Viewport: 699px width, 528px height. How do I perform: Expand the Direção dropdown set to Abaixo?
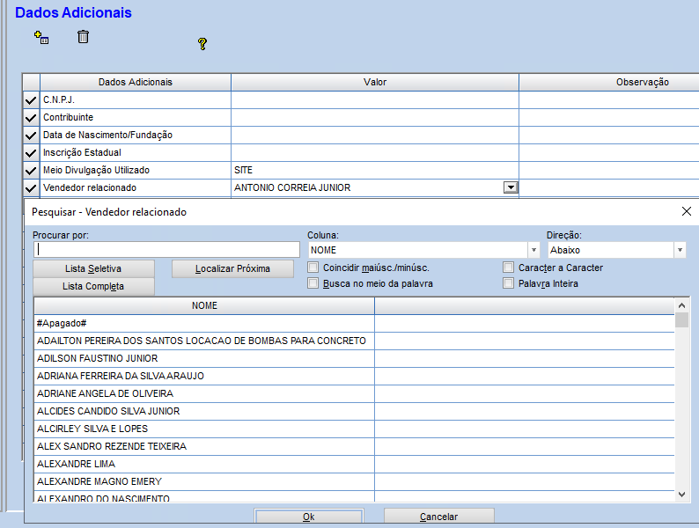[680, 251]
